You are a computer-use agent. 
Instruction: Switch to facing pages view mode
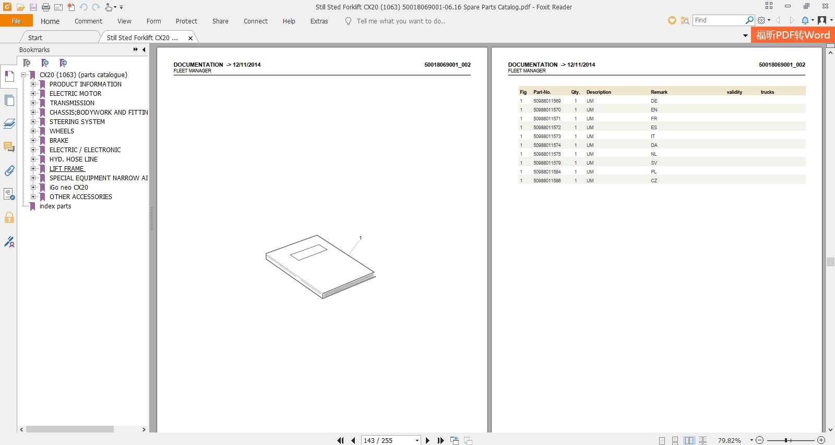click(689, 441)
